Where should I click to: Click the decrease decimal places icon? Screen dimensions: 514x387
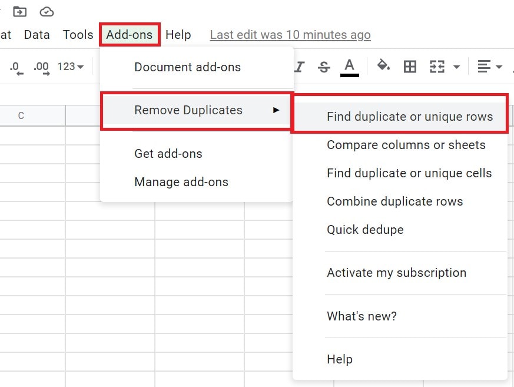[x=15, y=67]
